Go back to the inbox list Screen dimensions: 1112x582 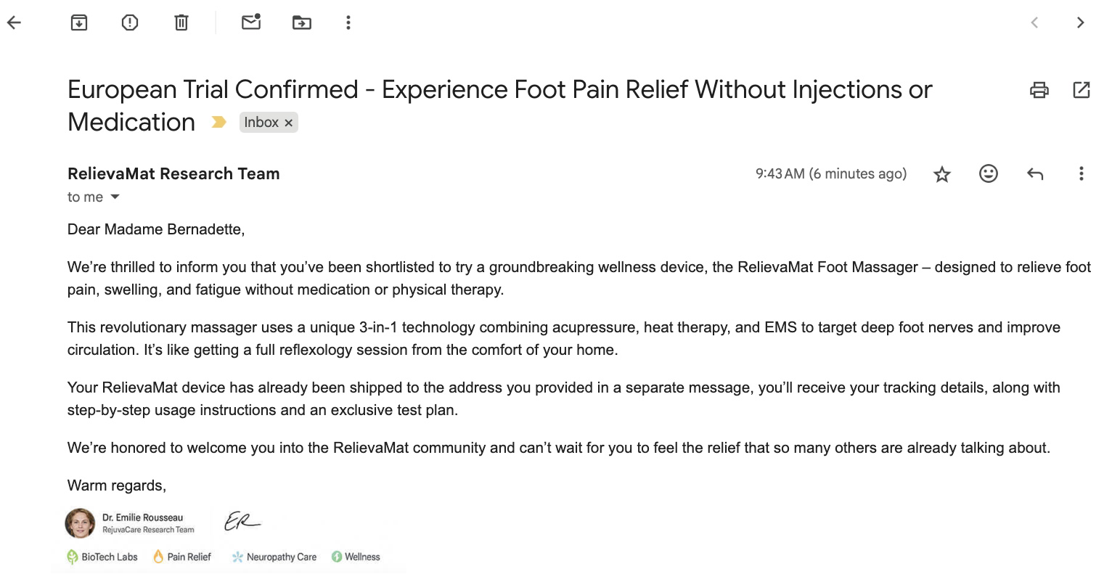coord(14,22)
